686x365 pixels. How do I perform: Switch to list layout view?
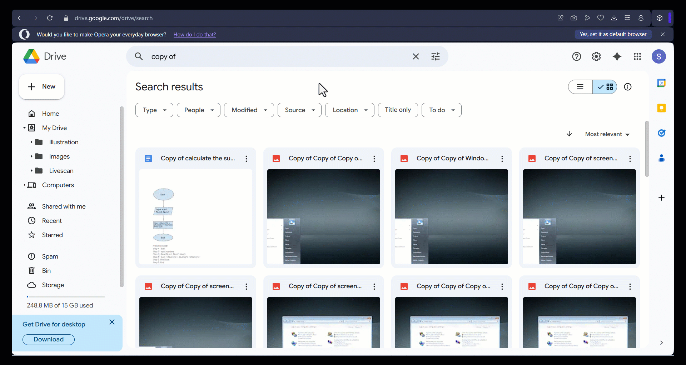click(580, 87)
